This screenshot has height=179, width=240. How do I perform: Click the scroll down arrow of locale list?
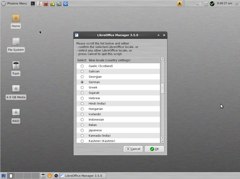coord(163,141)
